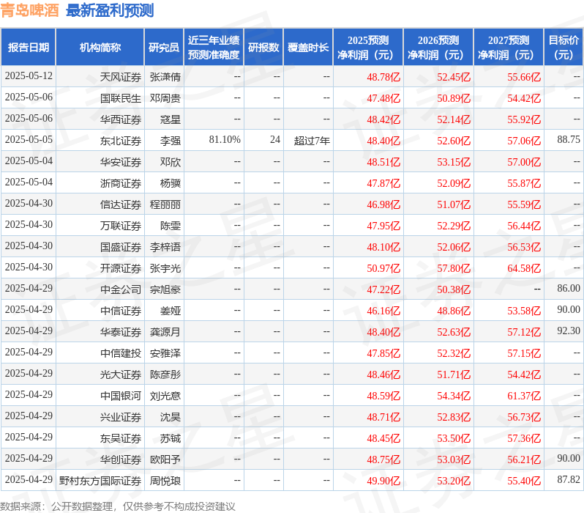Click institution 中国银河

(x=120, y=396)
